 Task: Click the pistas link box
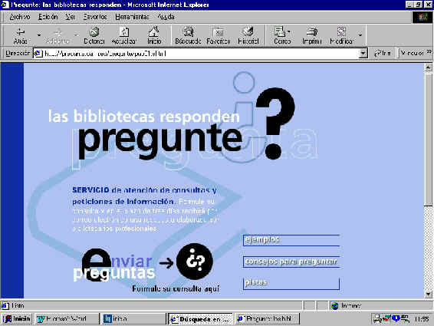(x=291, y=283)
